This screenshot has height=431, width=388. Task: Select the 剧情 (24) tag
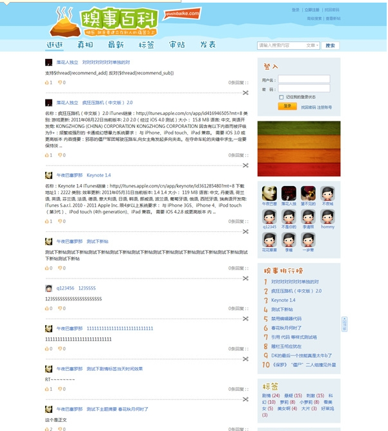[x=271, y=396]
